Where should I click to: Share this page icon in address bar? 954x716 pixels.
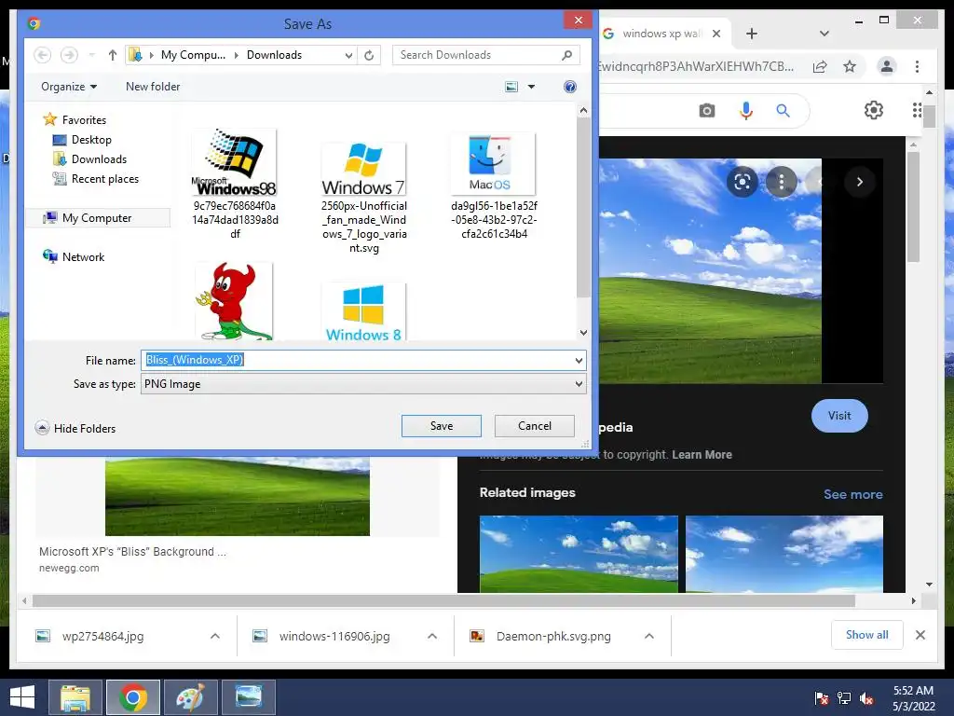point(820,67)
